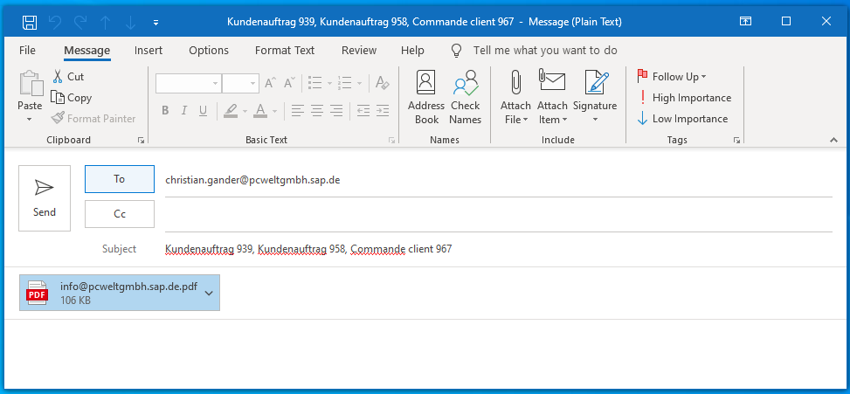850x394 pixels.
Task: Click the Cut scissors icon
Action: coord(58,76)
